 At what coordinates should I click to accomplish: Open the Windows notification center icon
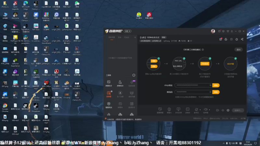pos(255,143)
